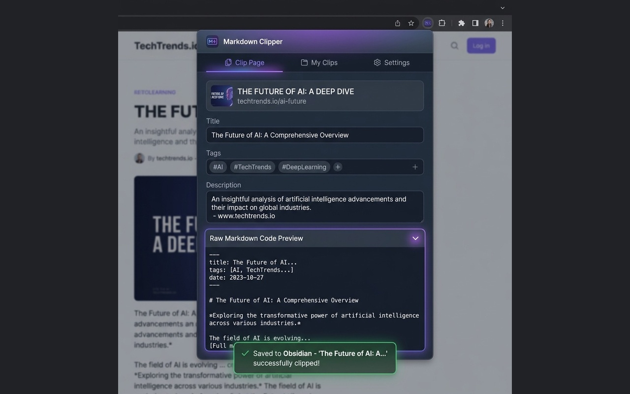
Task: Open the My Clips tab
Action: [x=319, y=63]
